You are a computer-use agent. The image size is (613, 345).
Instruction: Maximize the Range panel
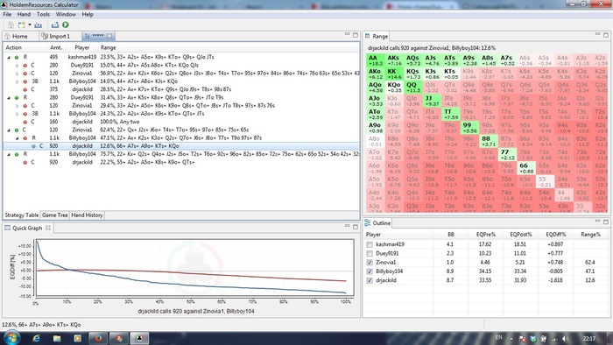coord(606,35)
